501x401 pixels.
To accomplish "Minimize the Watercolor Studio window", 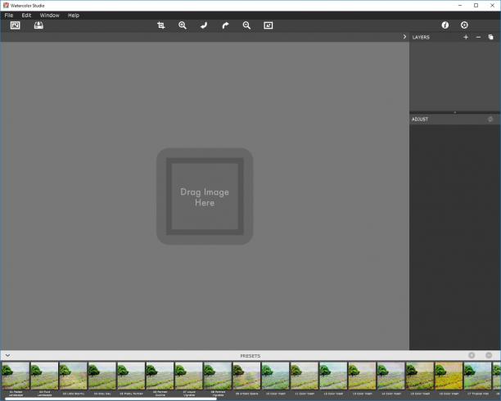I will tap(460, 6).
